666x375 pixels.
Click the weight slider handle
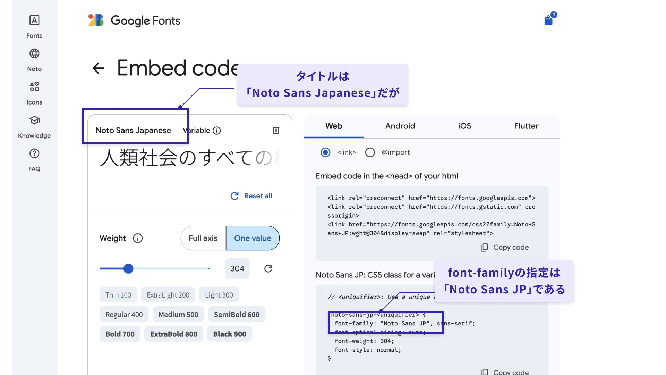pos(128,268)
